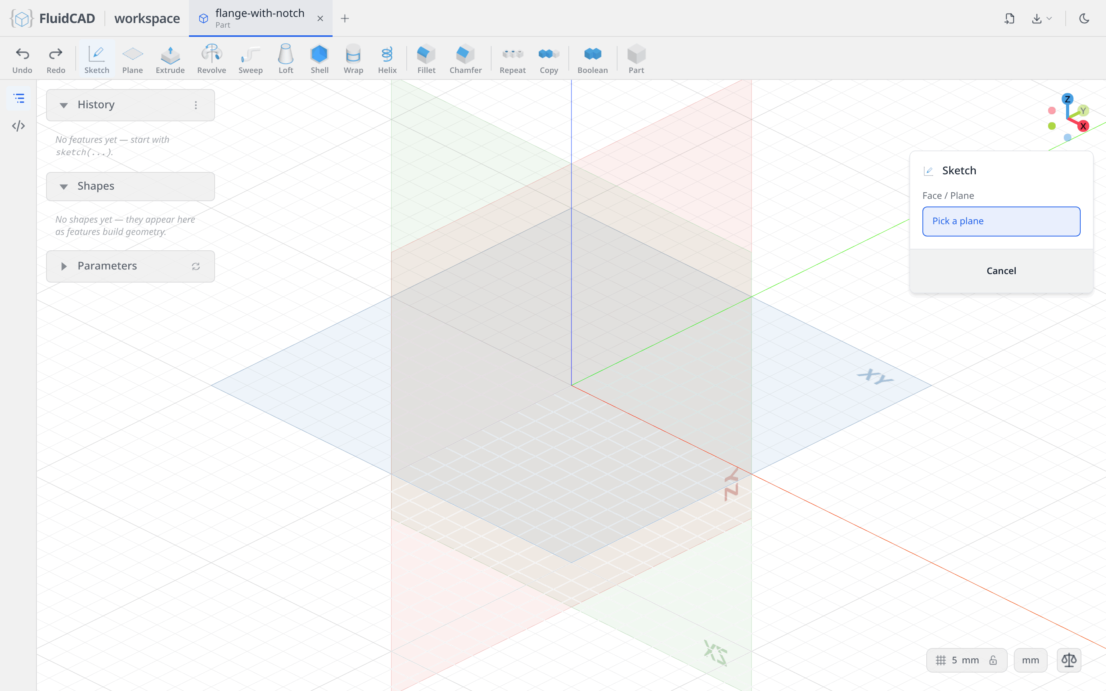Screen dimensions: 1106x691
Task: Toggle the grid snap lock
Action: (x=993, y=660)
